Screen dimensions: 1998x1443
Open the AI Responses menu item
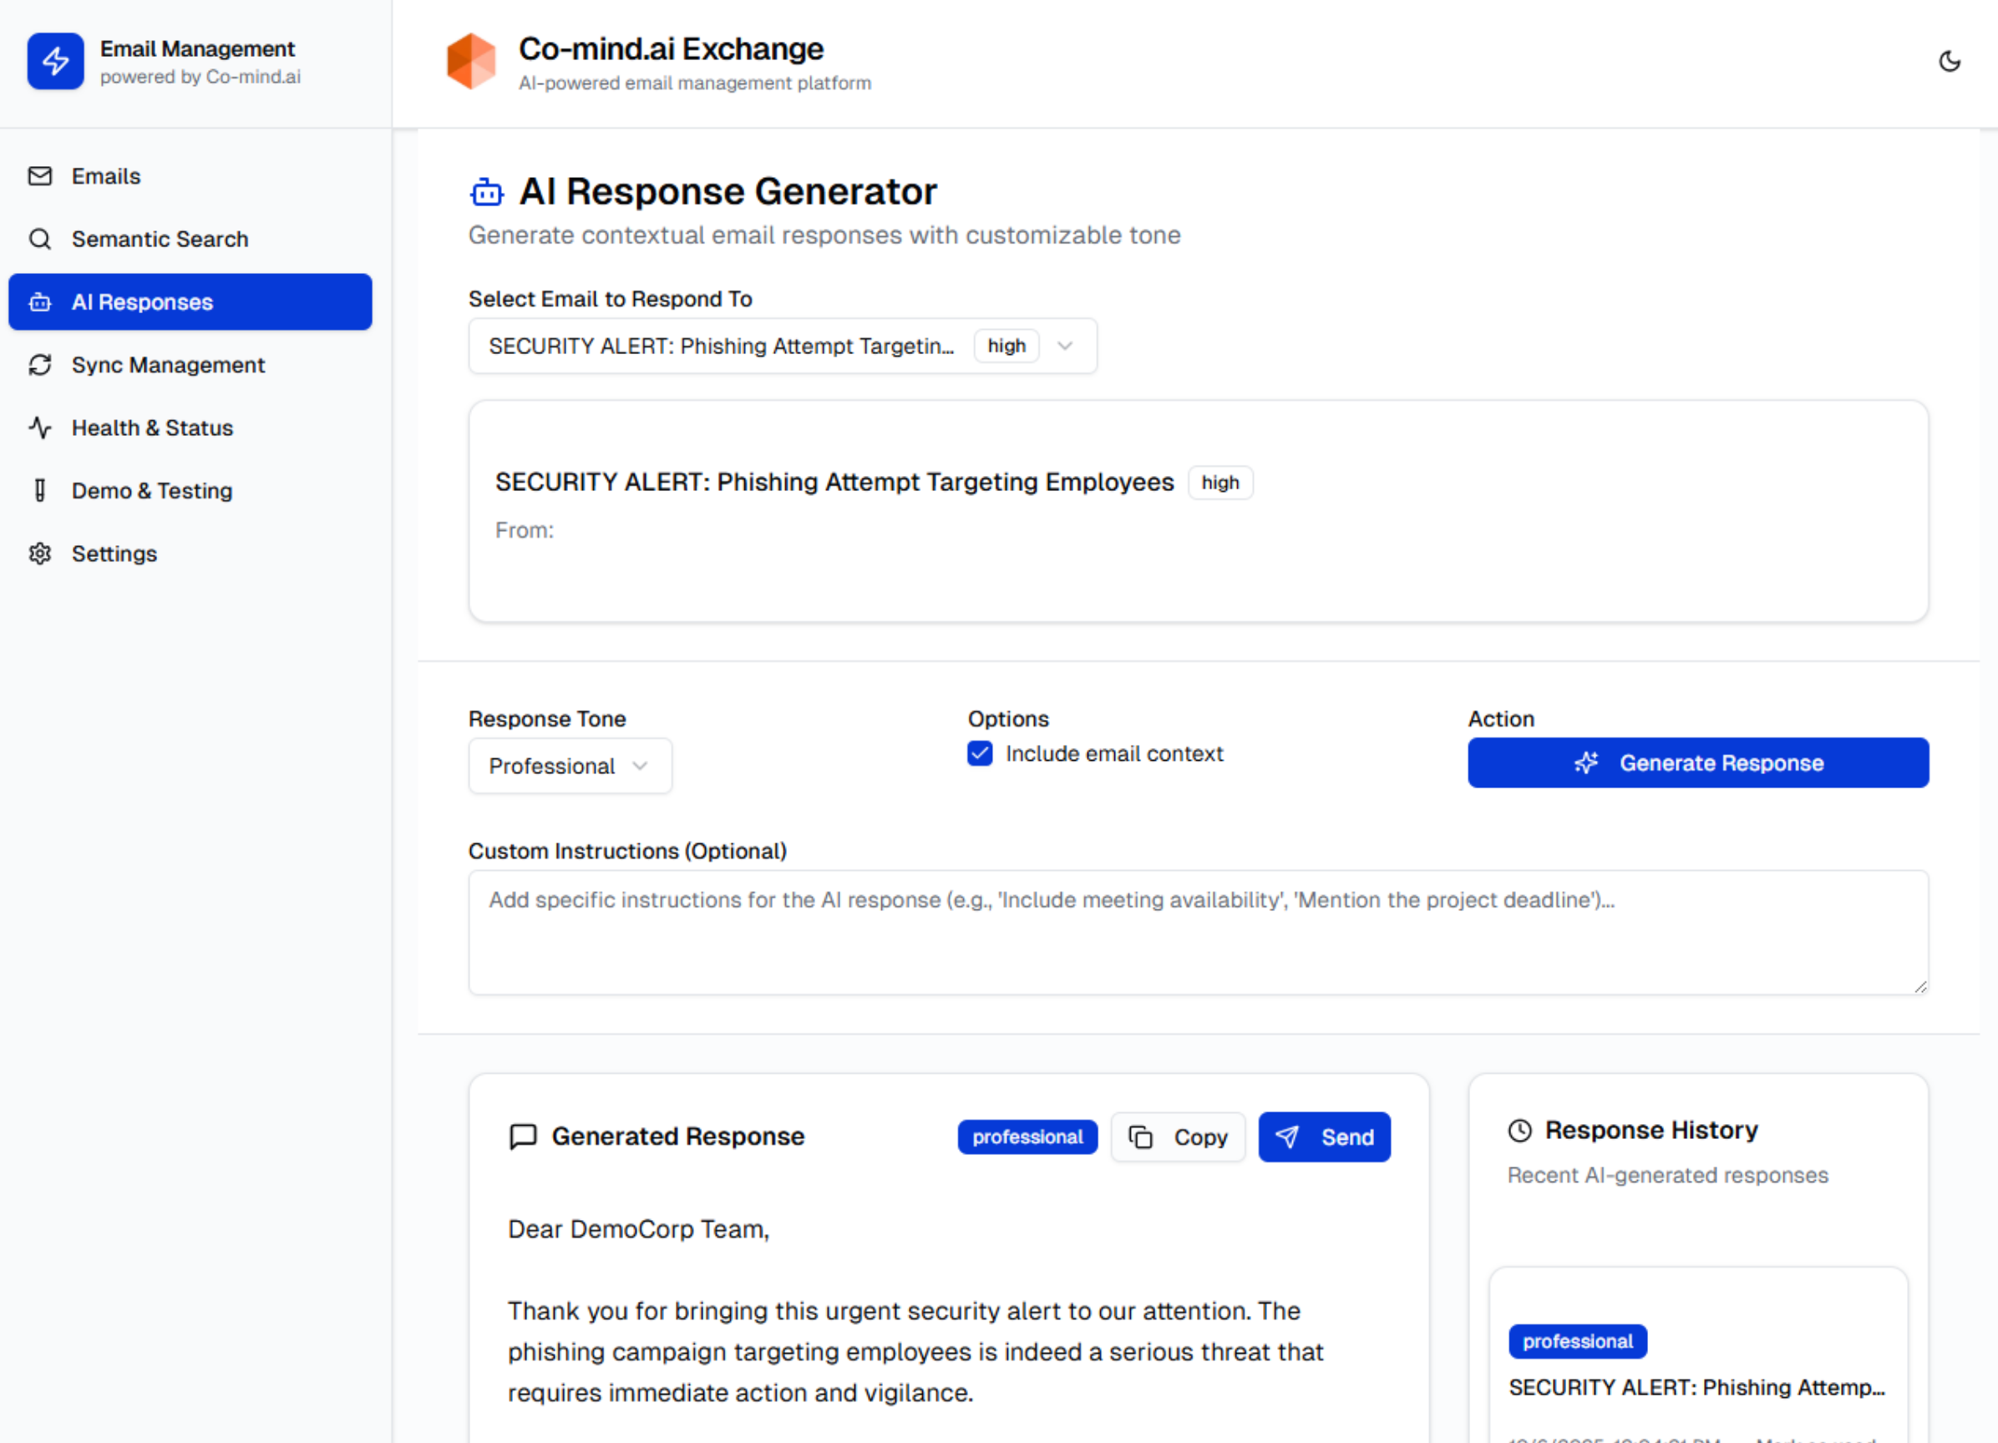(x=190, y=302)
